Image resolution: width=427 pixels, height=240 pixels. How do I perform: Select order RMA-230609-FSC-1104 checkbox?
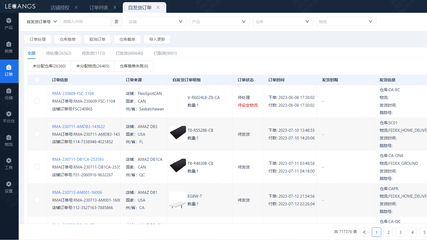(37, 101)
